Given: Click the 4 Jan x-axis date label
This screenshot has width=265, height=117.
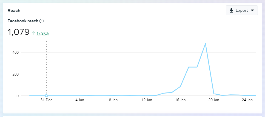Looking at the screenshot, I should [x=80, y=100].
